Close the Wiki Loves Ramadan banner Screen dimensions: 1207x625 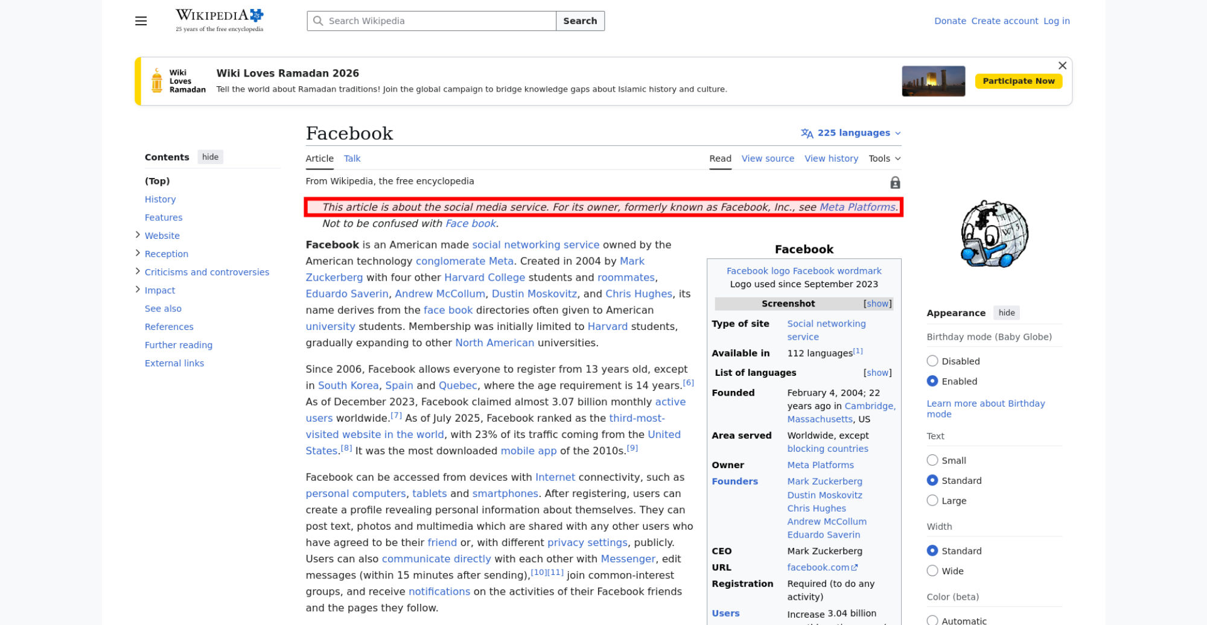point(1062,66)
